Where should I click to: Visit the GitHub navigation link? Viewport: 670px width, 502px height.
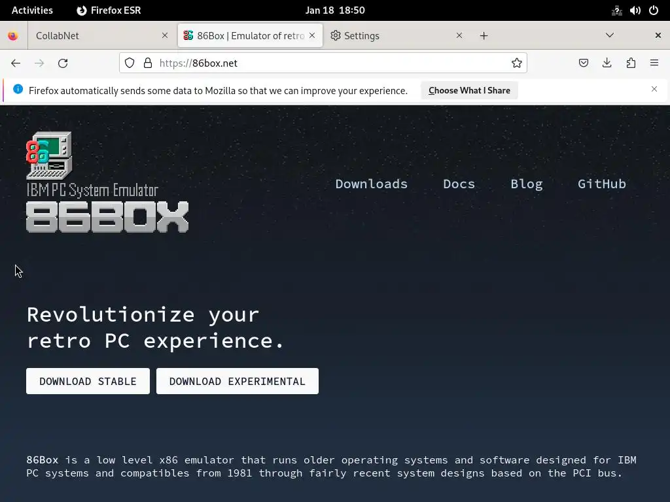tap(602, 184)
